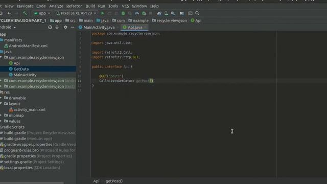Select the Api.java editor tab
The image size is (327, 184).
(135, 27)
